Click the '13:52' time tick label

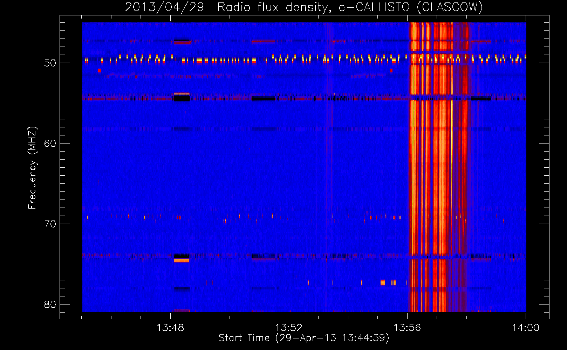click(x=289, y=328)
